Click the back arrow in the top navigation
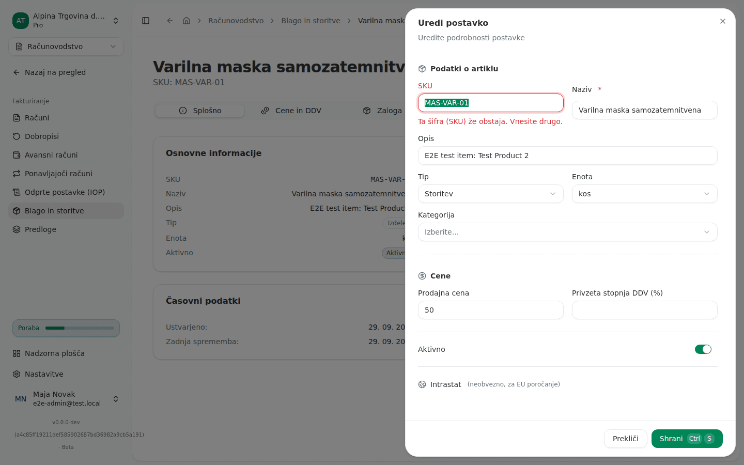The image size is (744, 465). coord(170,21)
